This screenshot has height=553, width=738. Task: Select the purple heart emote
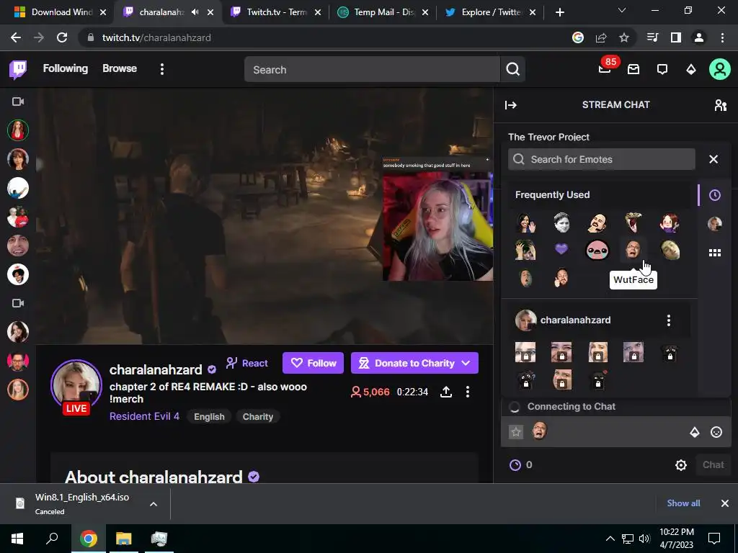click(x=561, y=249)
